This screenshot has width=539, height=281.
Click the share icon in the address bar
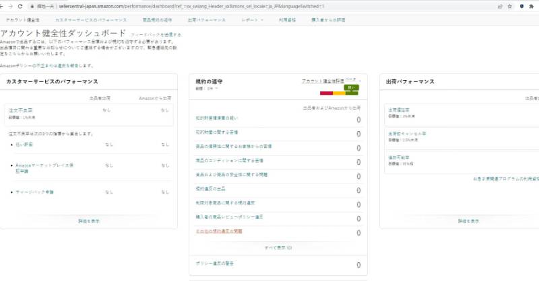[x=500, y=7]
